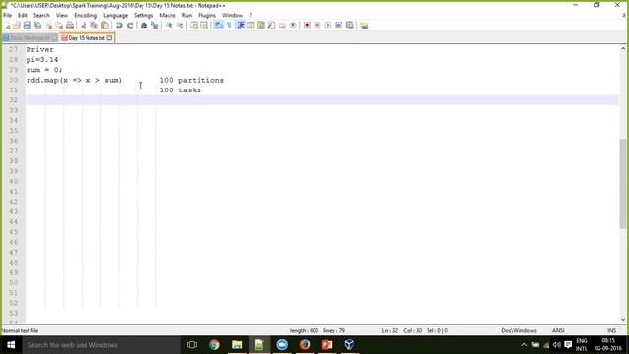
Task: Switch to the Day 15 Notes.txt tab
Action: (x=86, y=38)
